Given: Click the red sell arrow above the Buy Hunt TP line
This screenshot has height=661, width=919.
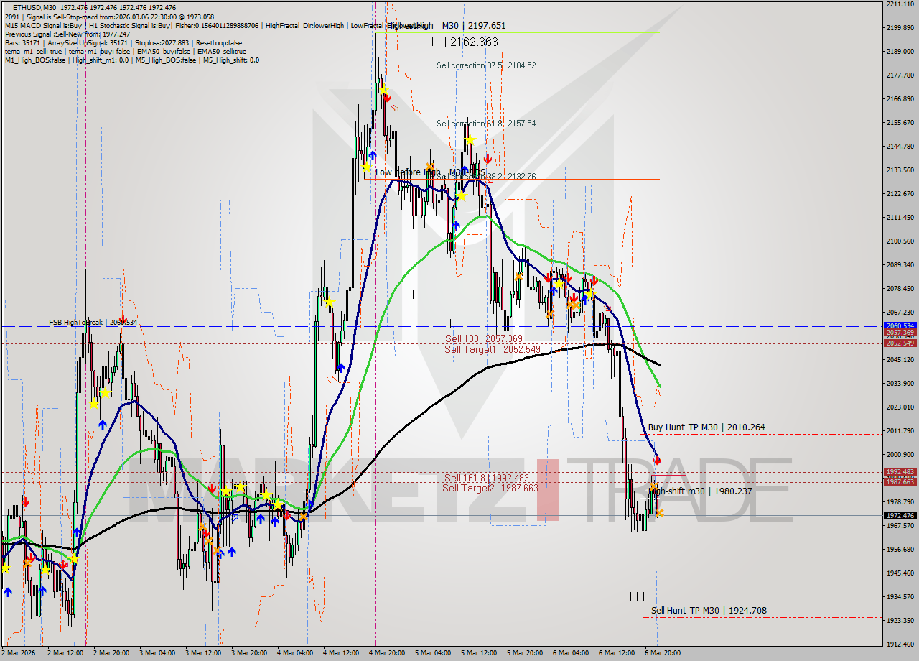Looking at the screenshot, I should (x=657, y=461).
